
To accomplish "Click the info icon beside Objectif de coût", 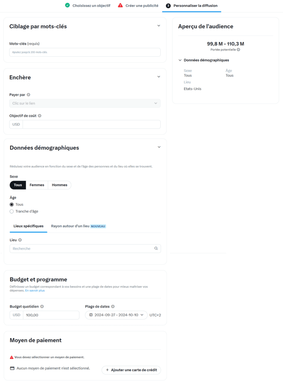I will tap(40, 116).
